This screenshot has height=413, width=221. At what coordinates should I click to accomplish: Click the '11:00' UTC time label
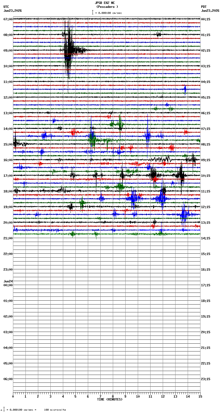point(8,82)
